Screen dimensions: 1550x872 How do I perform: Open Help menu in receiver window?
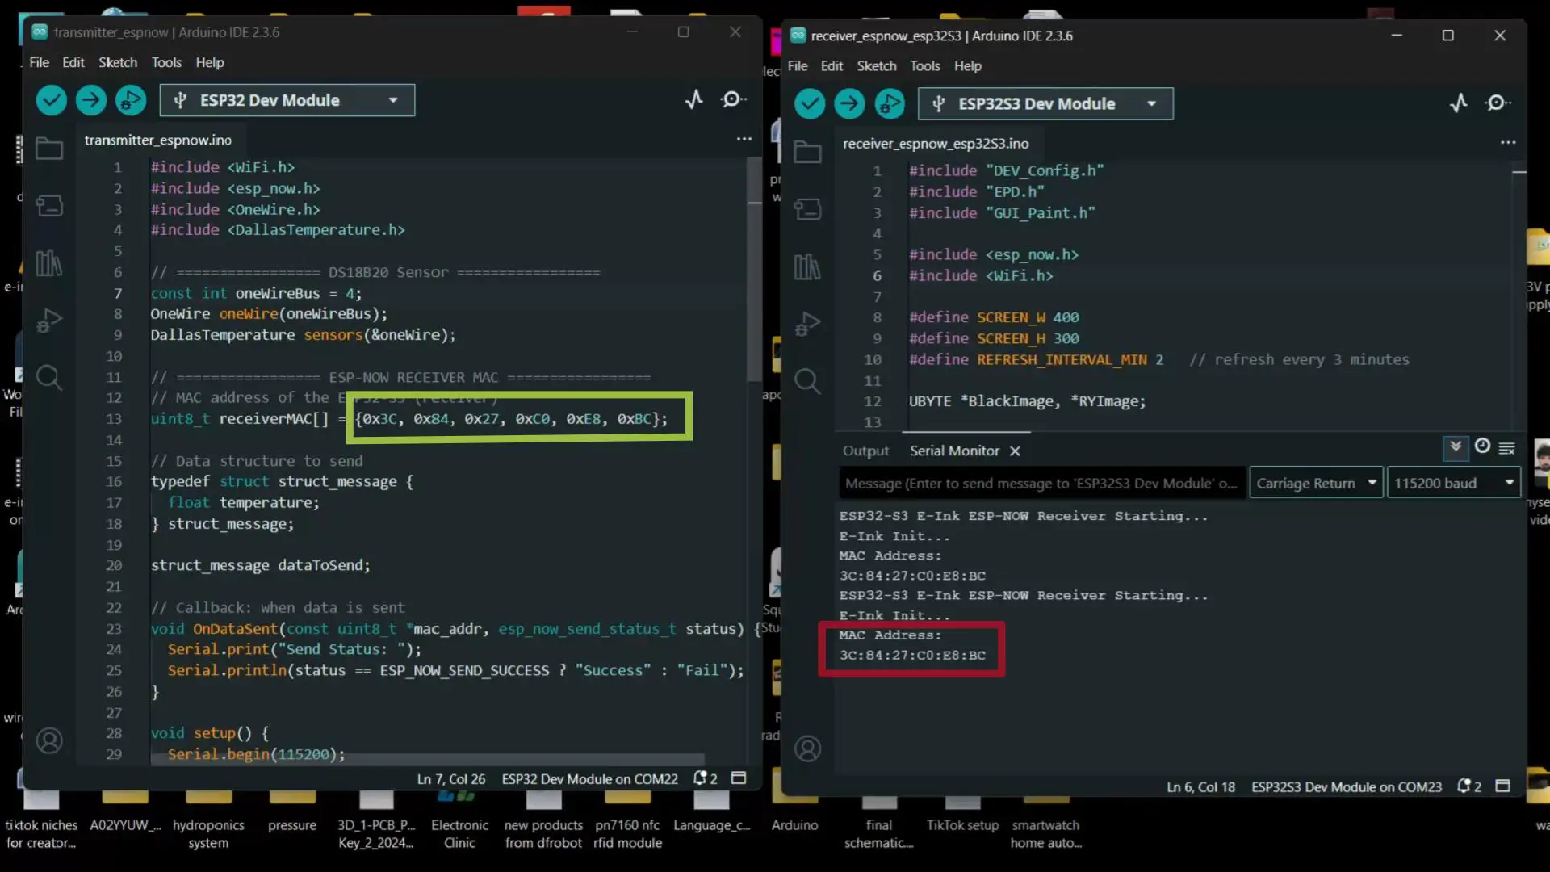(x=967, y=66)
